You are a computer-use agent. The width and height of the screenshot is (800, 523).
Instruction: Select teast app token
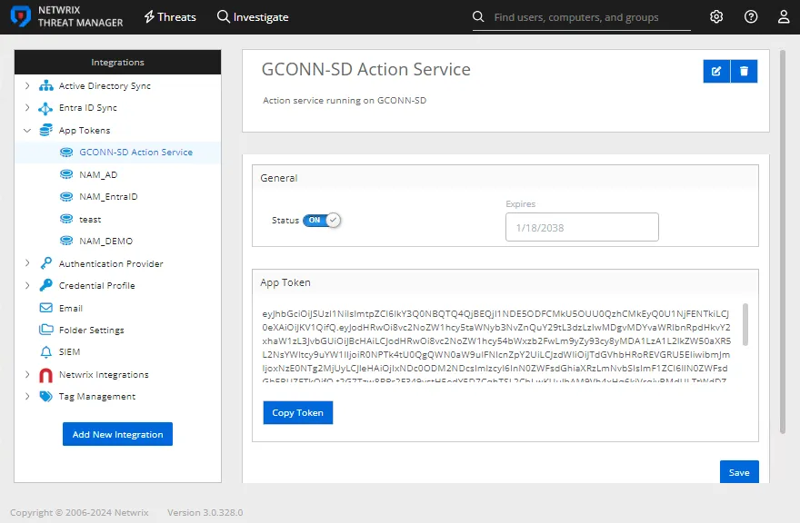coord(90,220)
